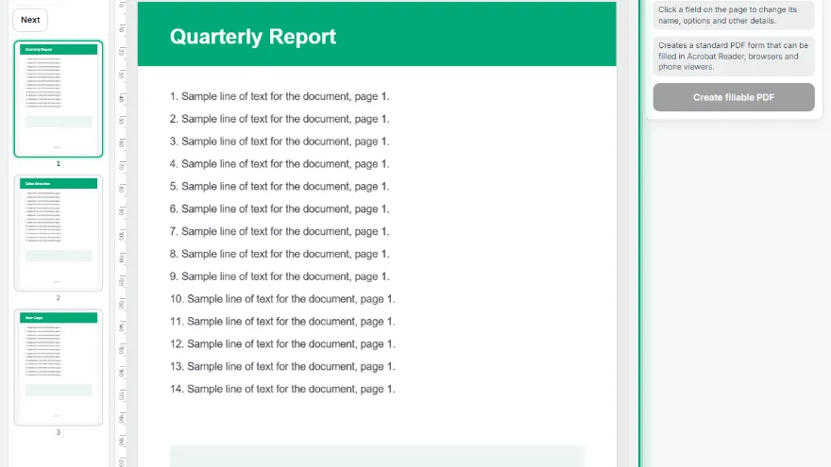
Task: Open the page 3 thumbnail
Action: (59, 367)
